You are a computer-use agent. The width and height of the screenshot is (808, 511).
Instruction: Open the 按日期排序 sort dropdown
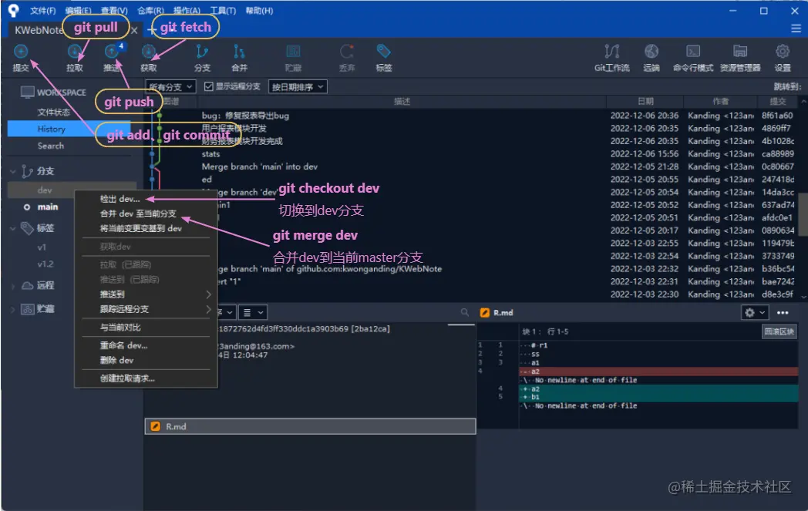[x=298, y=86]
